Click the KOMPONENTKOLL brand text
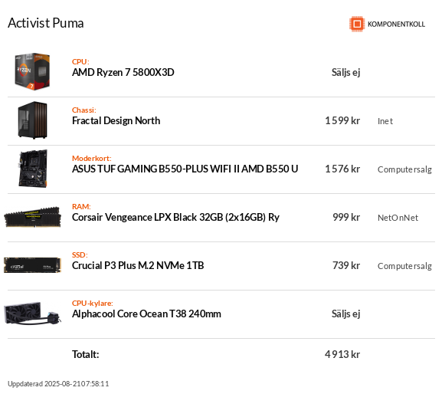Image resolution: width=442 pixels, height=394 pixels. [x=396, y=25]
